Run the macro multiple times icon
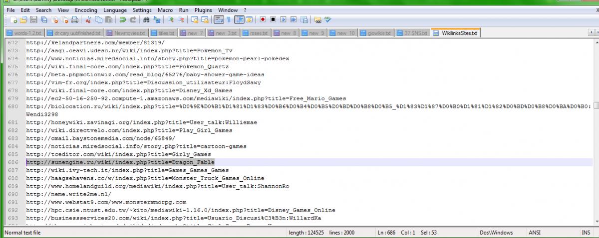 294,20
